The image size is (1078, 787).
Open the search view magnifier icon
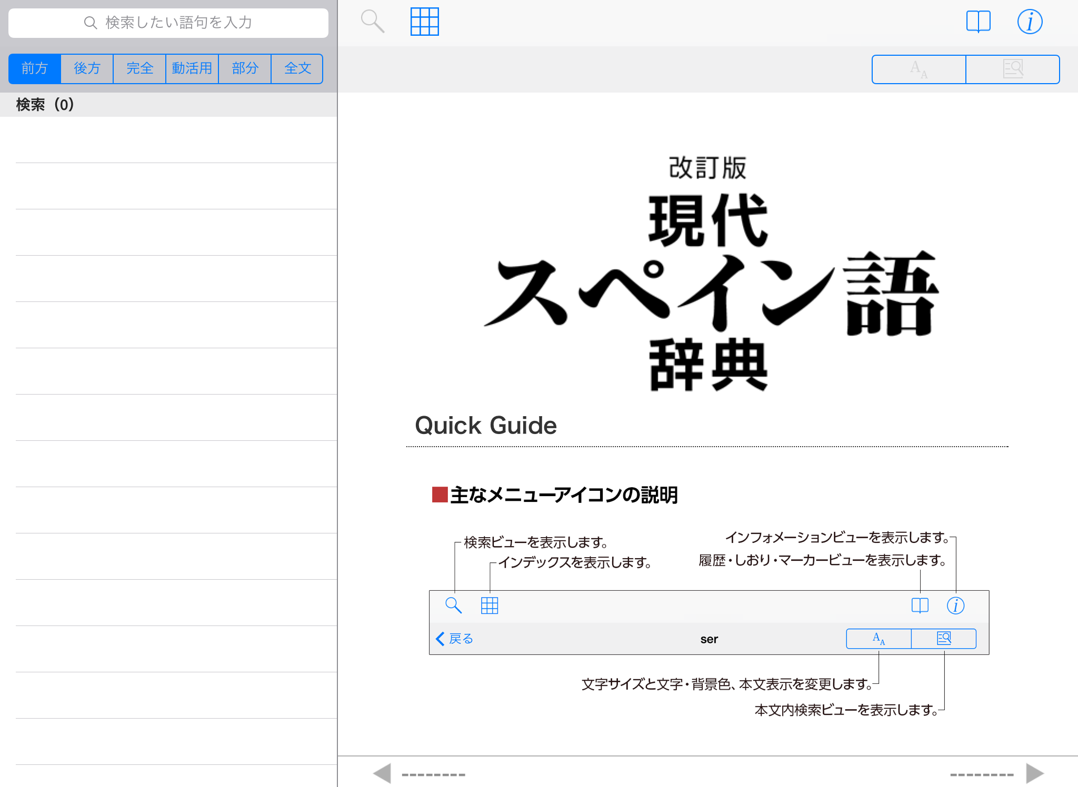372,22
